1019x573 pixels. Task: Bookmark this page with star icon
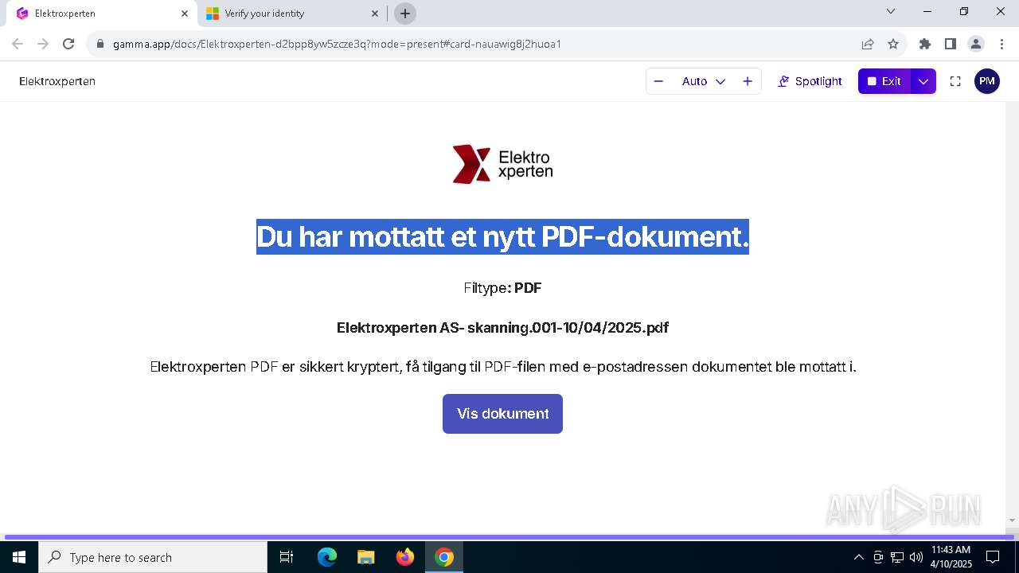tap(893, 44)
